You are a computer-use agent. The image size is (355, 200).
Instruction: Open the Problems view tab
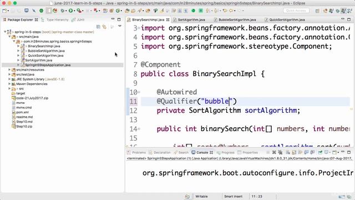coord(136,152)
